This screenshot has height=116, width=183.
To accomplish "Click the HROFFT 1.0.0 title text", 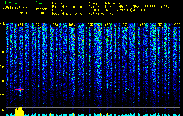I will [23, 2].
